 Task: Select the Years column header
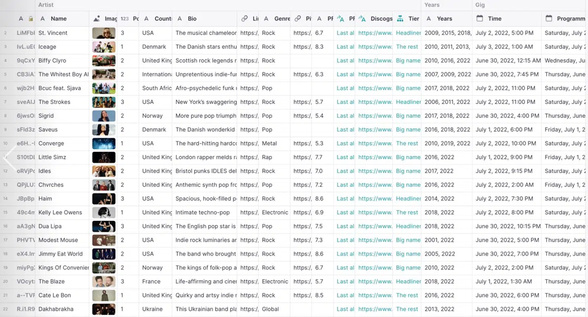tap(444, 19)
